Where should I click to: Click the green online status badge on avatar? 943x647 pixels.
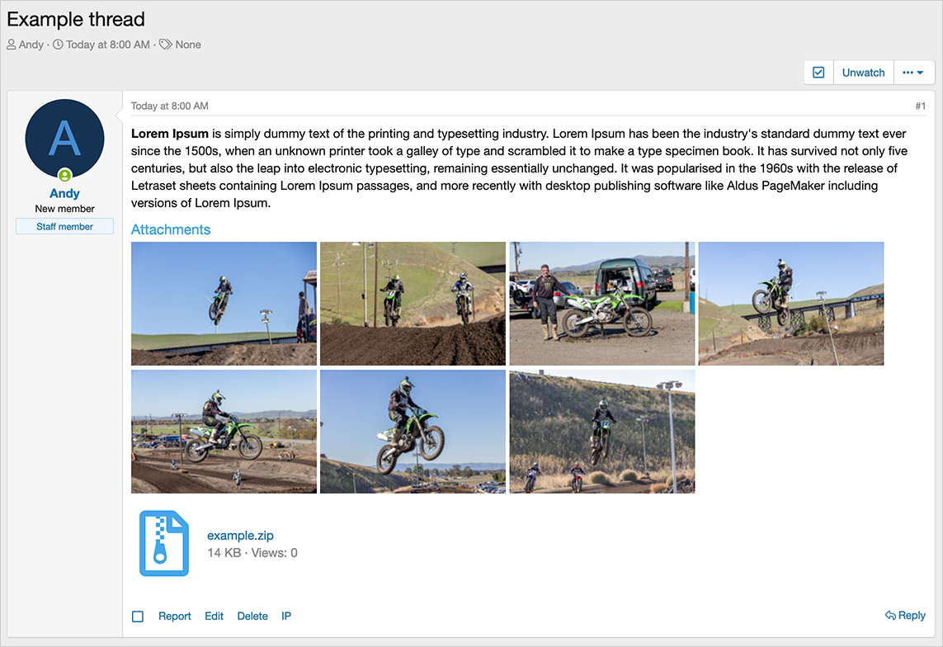65,175
